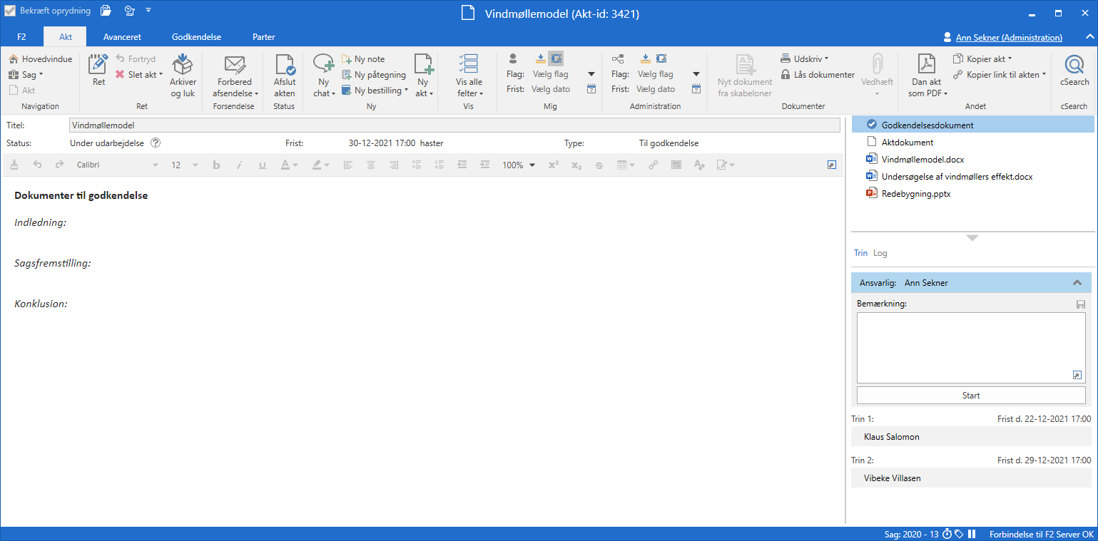Toggle highlighted icon in Mig group
Screen dimensions: 1098x541
pos(556,58)
